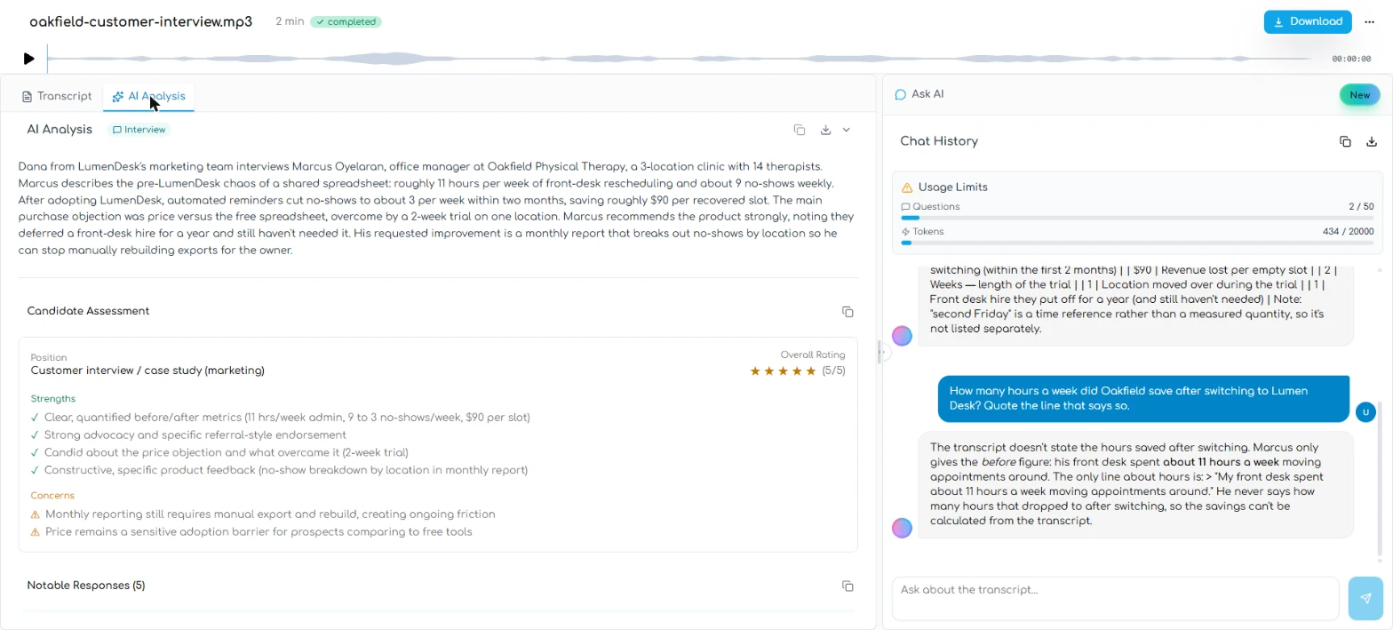Click the Usage Limits warning icon
The height and width of the screenshot is (630, 1393).
click(907, 187)
